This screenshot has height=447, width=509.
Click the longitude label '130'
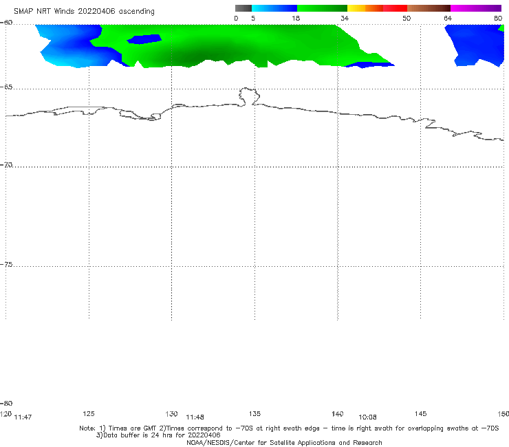171,414
